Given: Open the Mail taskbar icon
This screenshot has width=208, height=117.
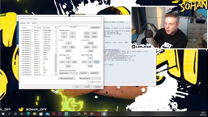Looking at the screenshot, I should (x=47, y=114).
